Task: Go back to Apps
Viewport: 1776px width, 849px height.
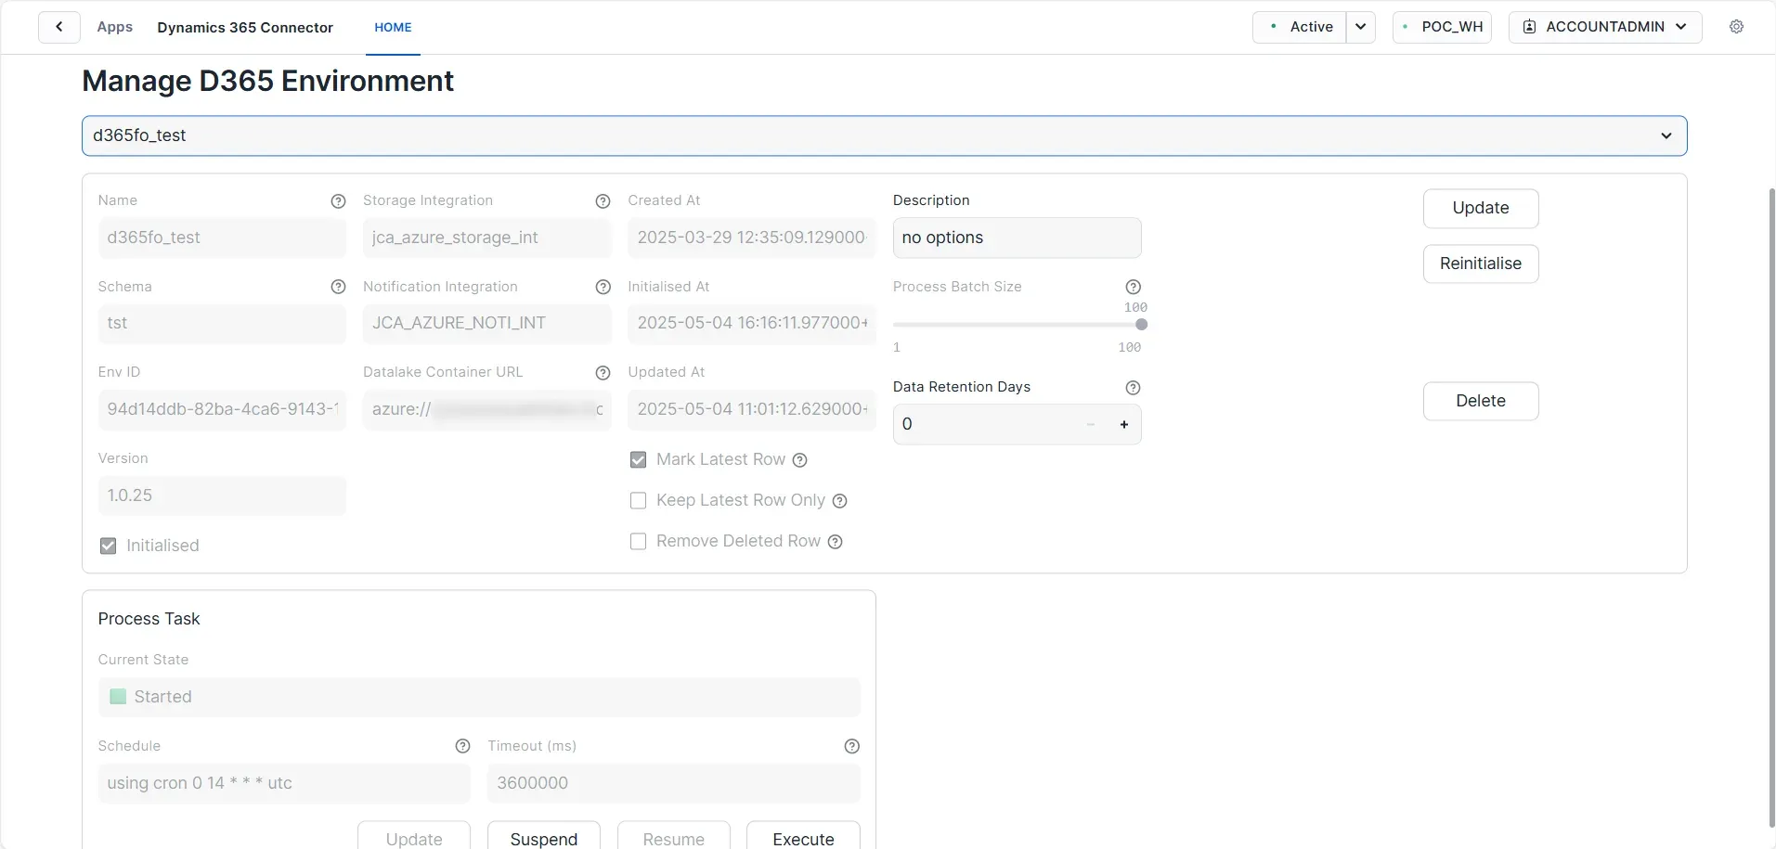Action: [114, 27]
